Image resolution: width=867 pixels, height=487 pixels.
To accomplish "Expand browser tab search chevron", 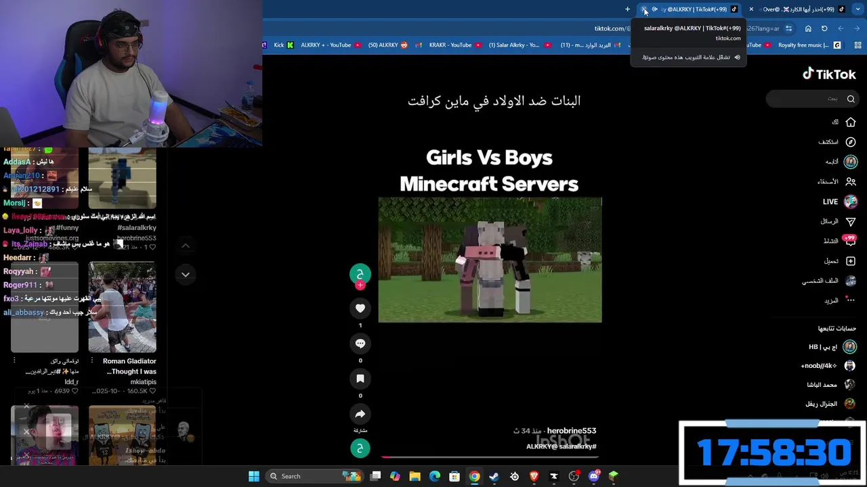I will point(858,9).
